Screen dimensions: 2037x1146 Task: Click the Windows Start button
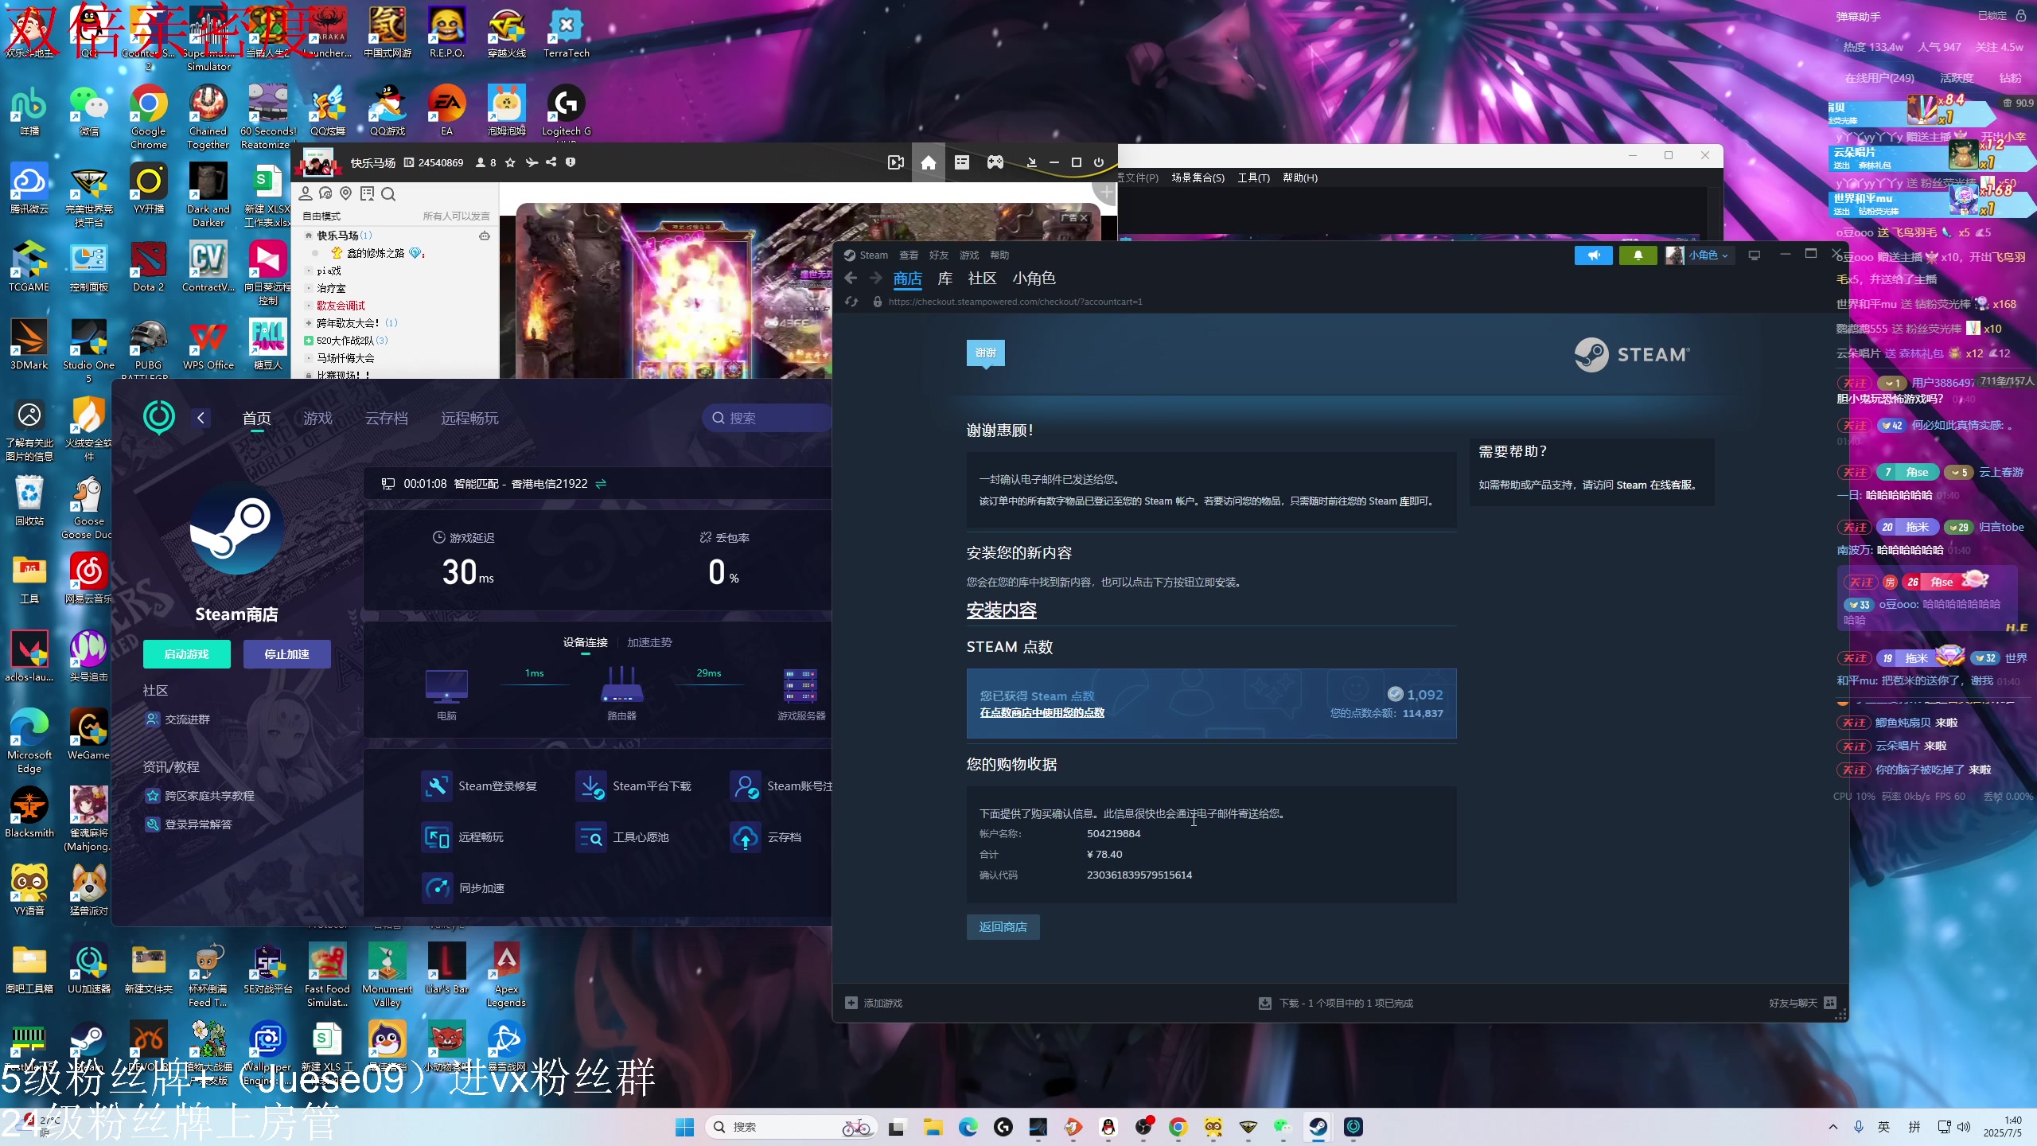(684, 1127)
